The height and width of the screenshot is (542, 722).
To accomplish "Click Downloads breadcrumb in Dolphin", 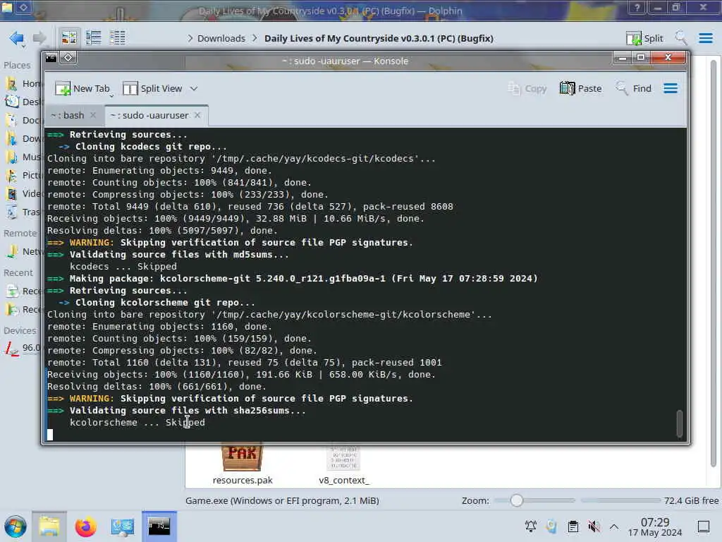I will 221,38.
